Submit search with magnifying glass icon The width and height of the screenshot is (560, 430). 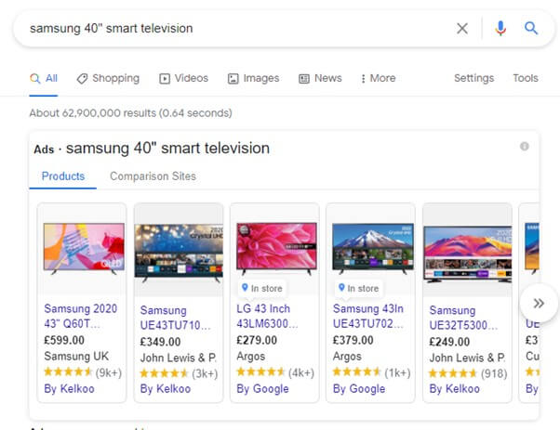pos(531,28)
